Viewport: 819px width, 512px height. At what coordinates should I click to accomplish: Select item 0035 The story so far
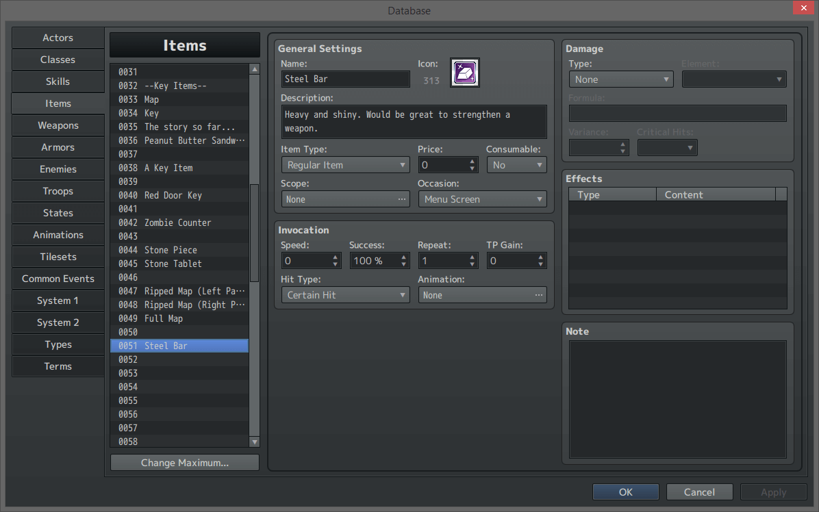(x=179, y=127)
